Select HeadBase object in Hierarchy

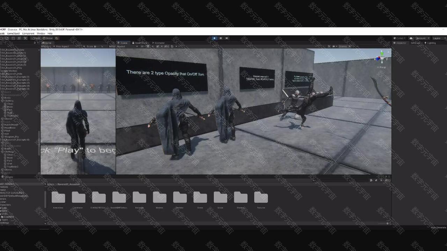9,128
